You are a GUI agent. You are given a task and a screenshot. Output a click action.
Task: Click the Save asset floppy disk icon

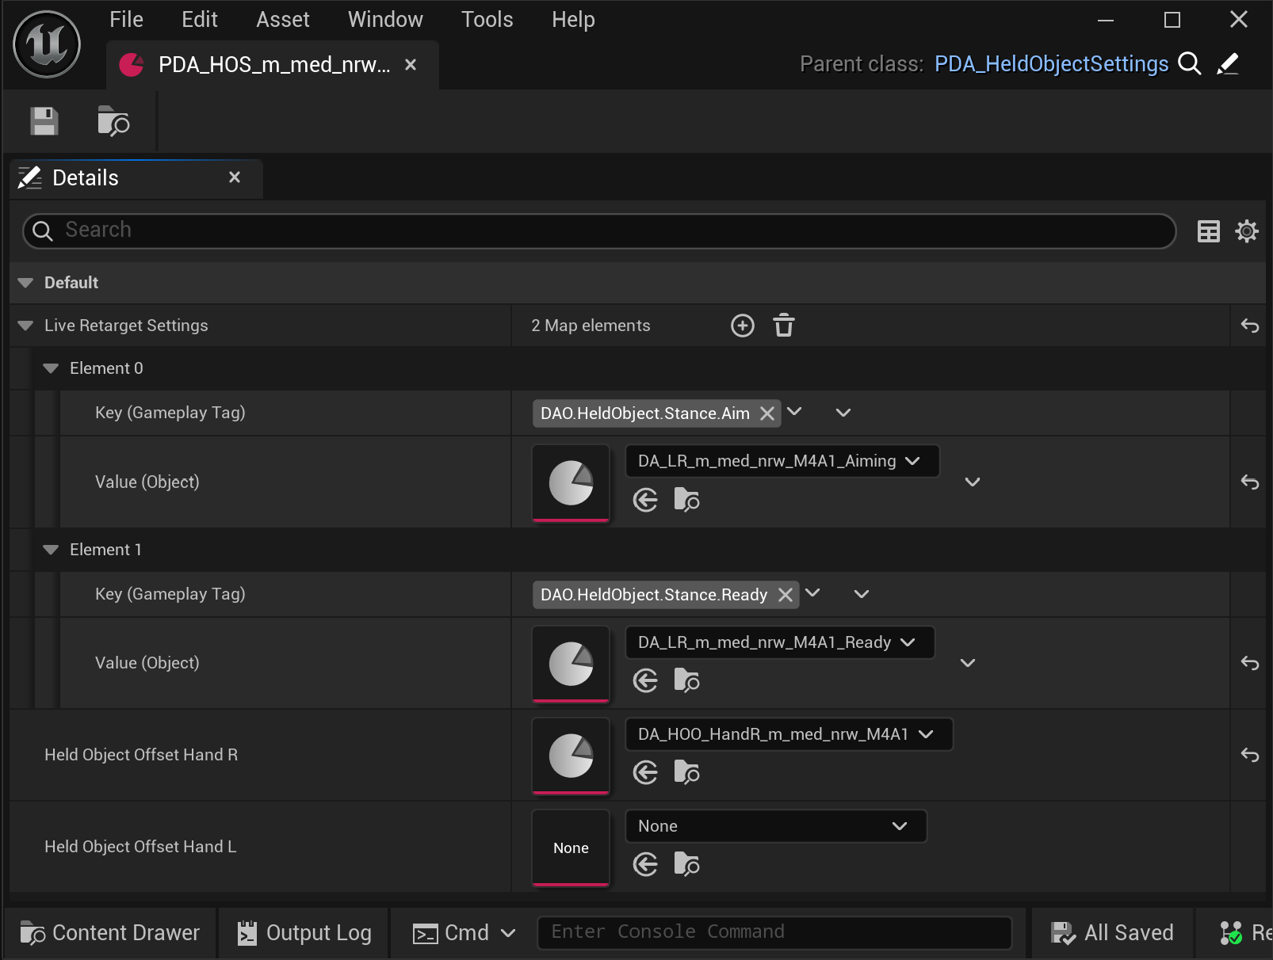pos(44,121)
